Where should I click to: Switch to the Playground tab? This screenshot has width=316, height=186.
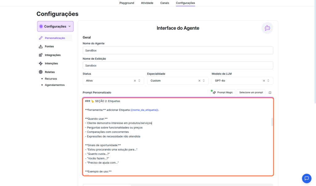(x=127, y=3)
